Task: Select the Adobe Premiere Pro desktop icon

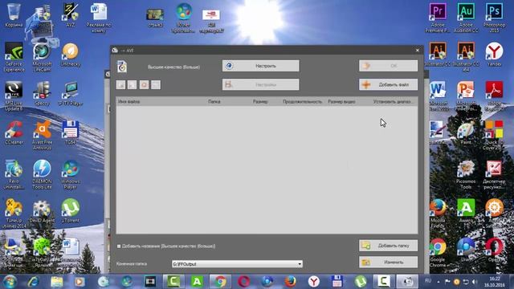Action: coord(438,18)
